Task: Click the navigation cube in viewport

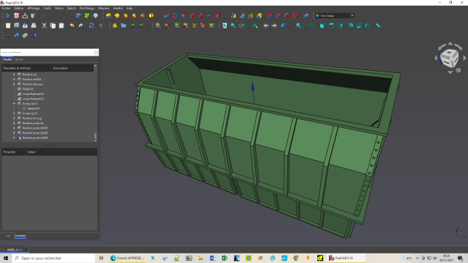Action: (450, 58)
